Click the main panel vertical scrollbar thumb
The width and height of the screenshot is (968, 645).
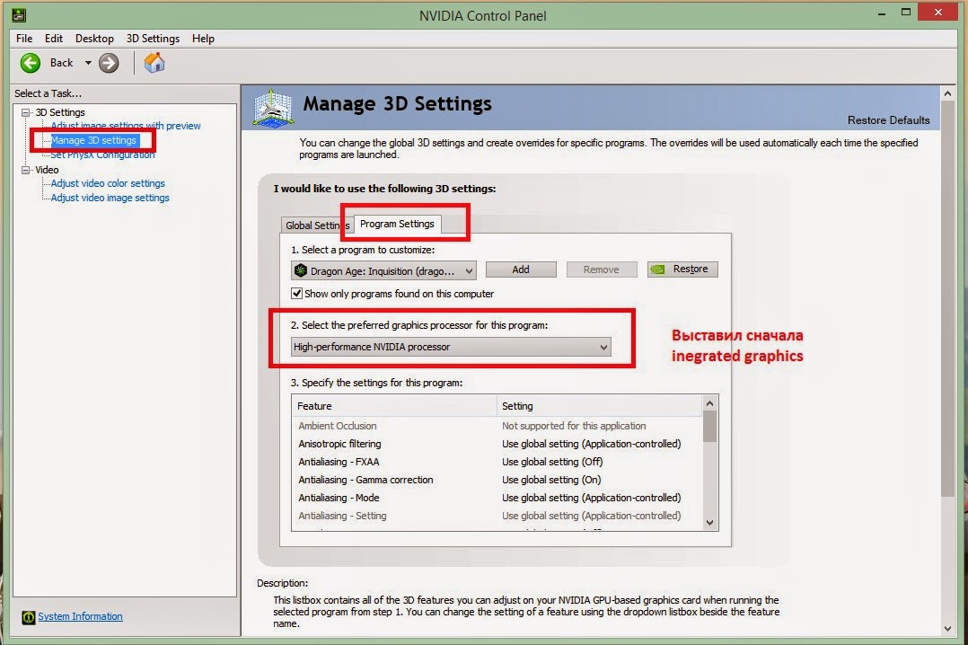point(947,298)
